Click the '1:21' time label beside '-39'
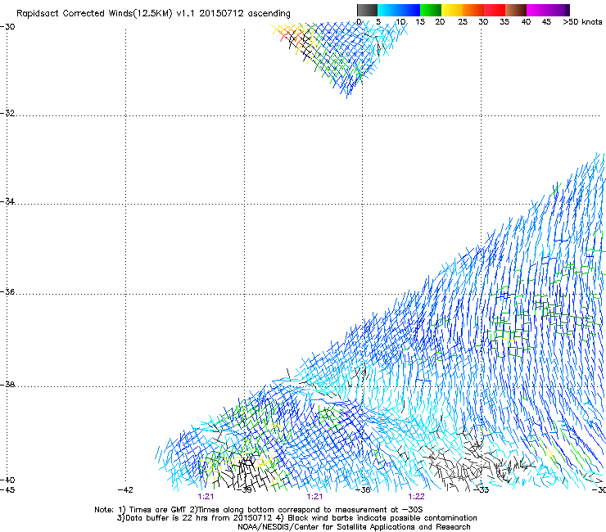Viewport: 606px width, 532px height. (206, 497)
